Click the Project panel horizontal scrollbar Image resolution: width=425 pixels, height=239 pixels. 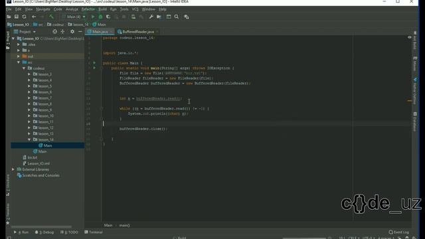tap(41, 227)
